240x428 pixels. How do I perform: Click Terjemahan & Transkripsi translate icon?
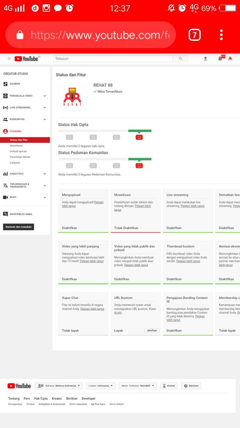coord(5,185)
